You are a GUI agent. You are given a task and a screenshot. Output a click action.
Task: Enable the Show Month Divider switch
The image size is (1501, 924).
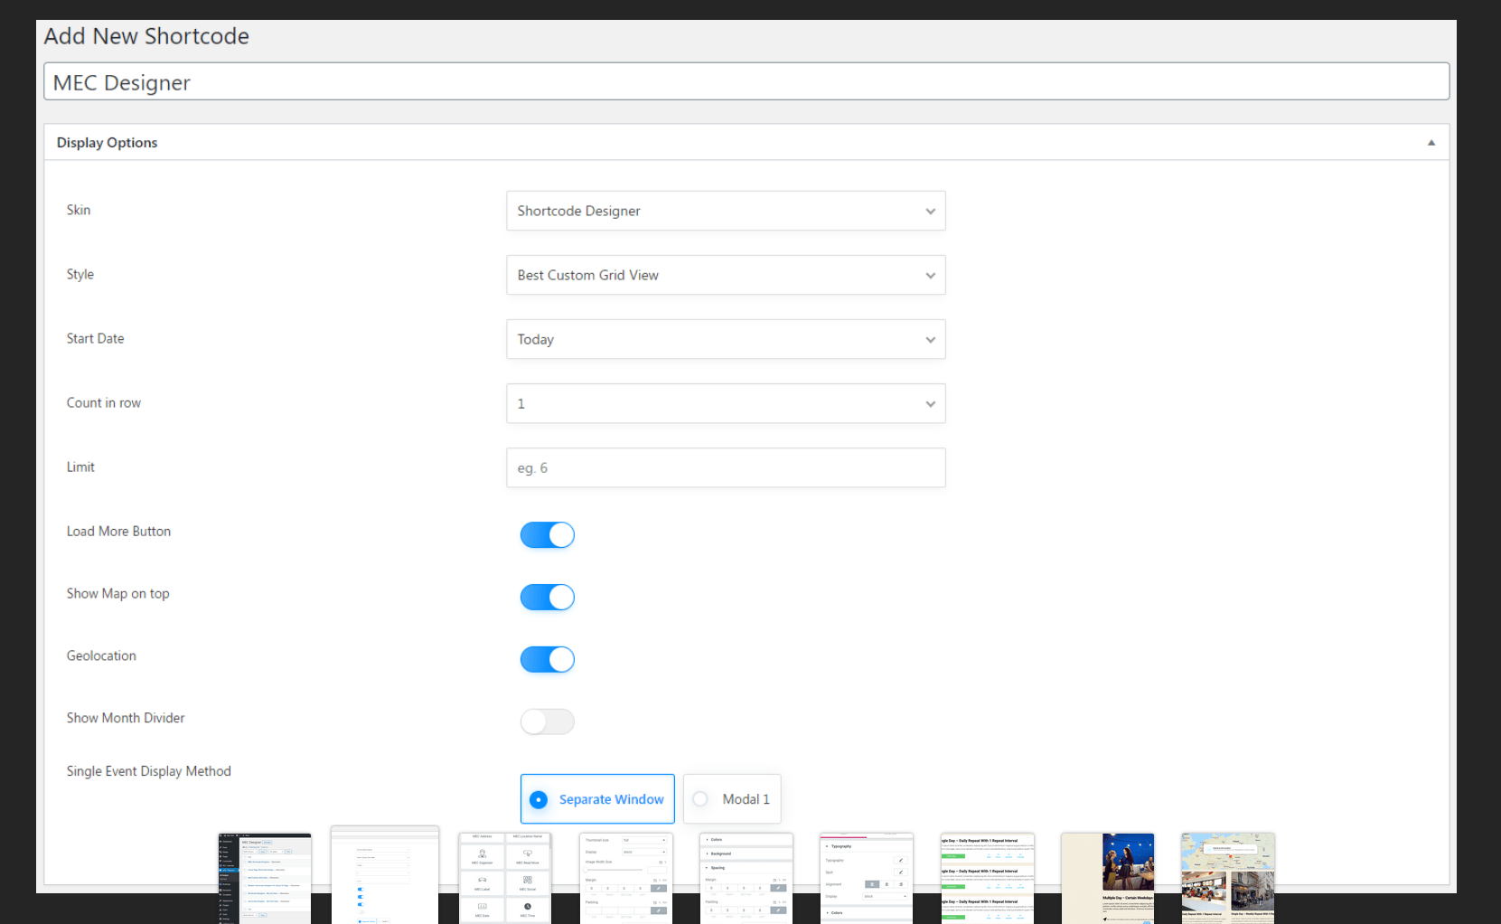pyautogui.click(x=547, y=721)
